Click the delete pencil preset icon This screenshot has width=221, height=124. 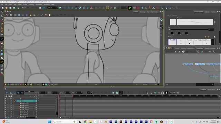209,37
